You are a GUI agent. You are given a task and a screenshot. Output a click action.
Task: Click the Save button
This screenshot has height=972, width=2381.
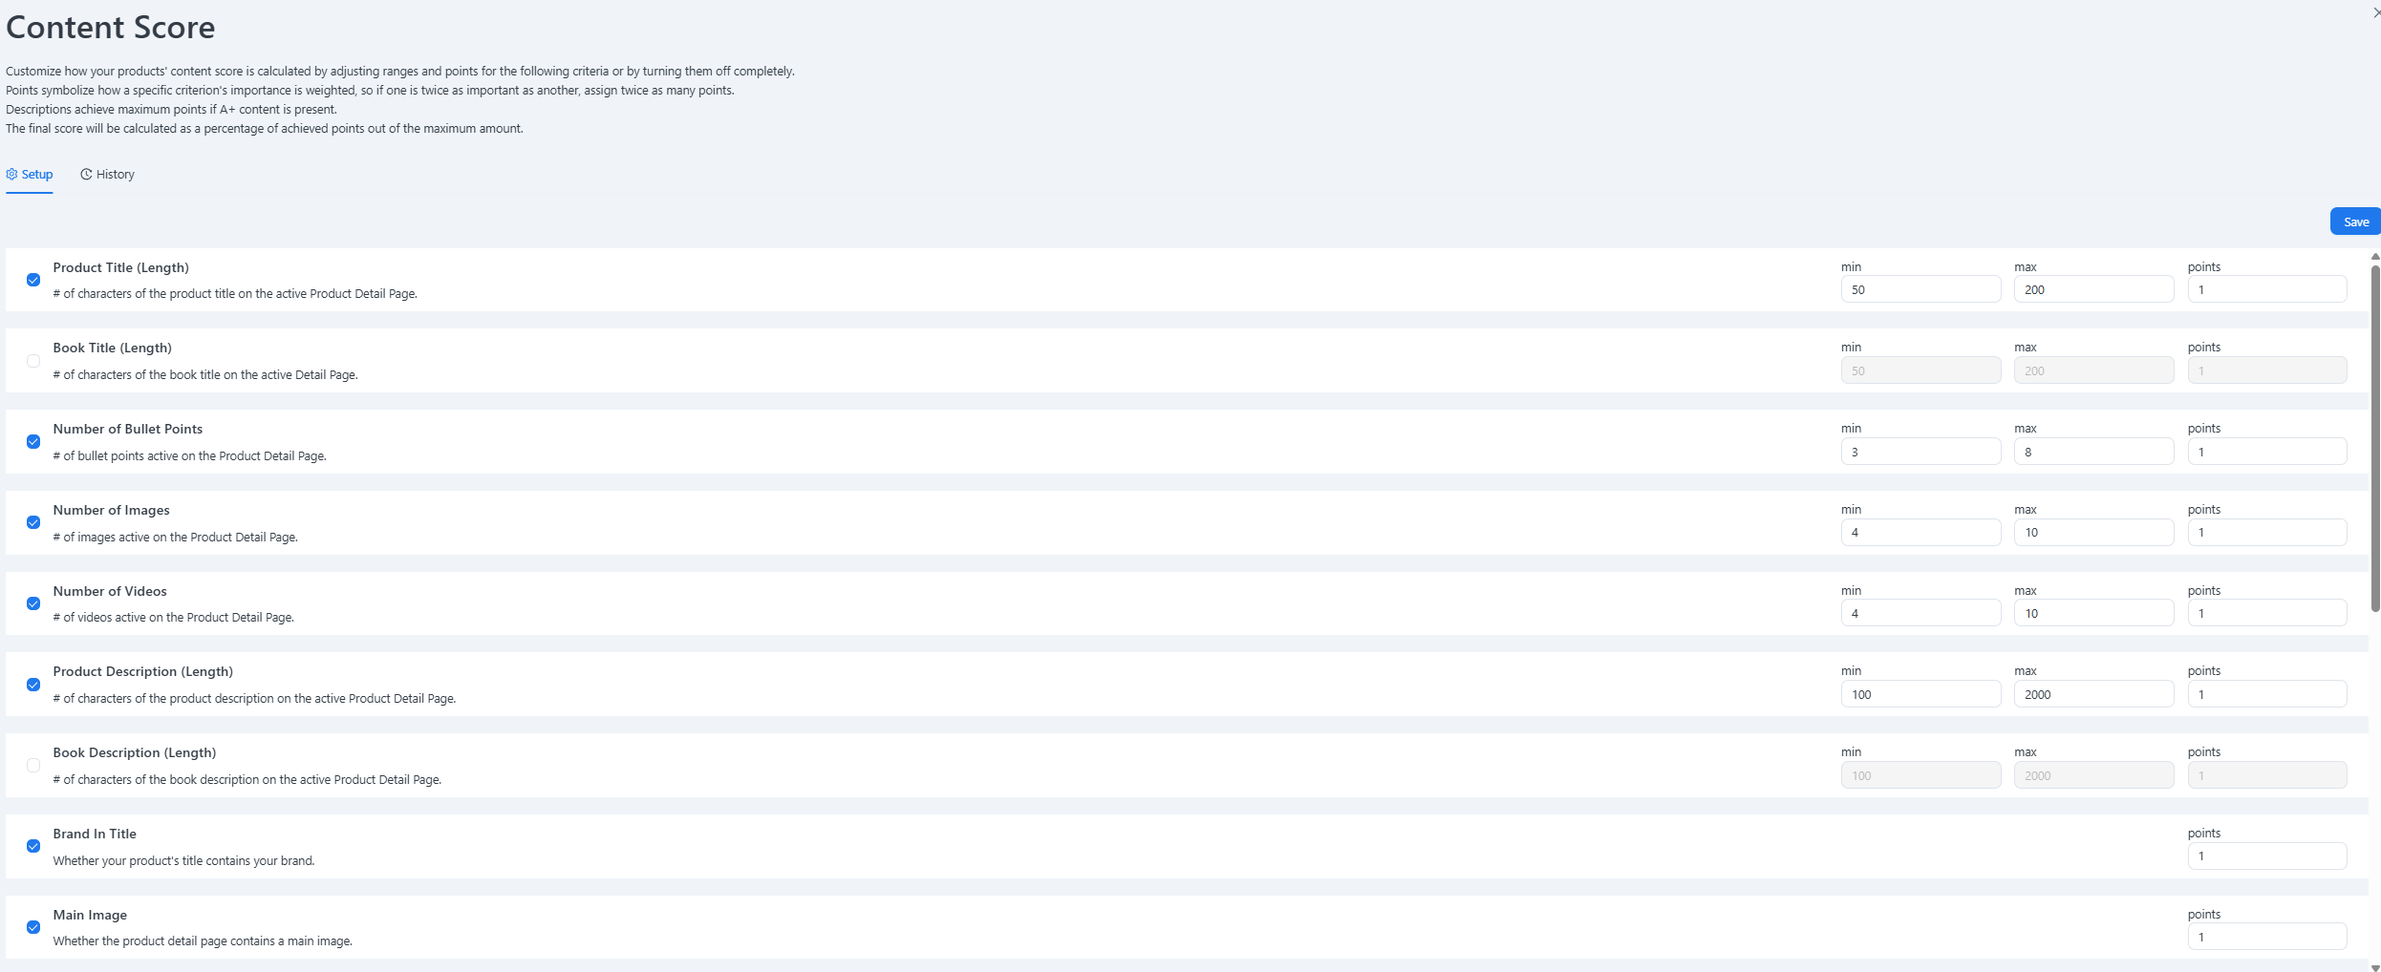(x=2355, y=222)
